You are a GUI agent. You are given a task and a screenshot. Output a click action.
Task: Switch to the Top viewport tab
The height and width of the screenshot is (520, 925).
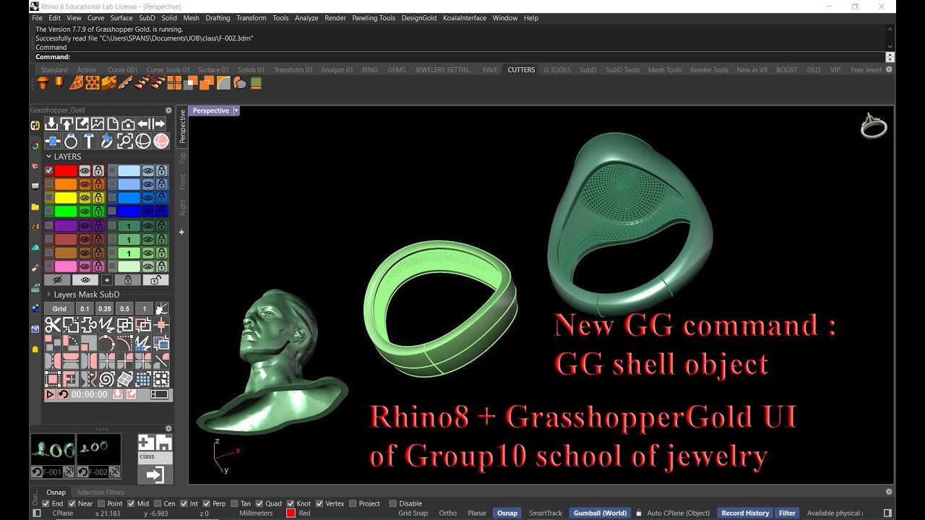coord(182,157)
